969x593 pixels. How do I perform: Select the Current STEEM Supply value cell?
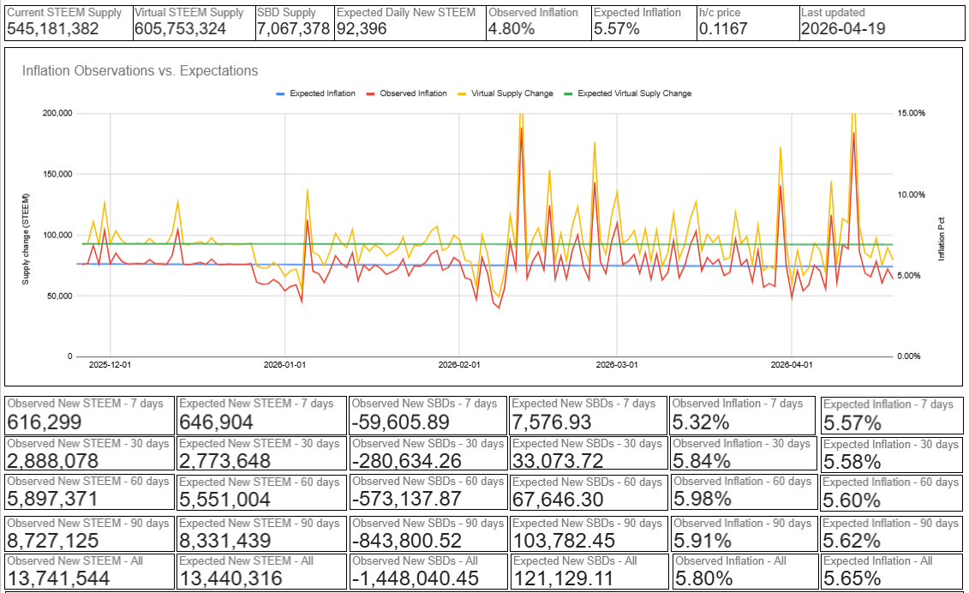(x=69, y=23)
